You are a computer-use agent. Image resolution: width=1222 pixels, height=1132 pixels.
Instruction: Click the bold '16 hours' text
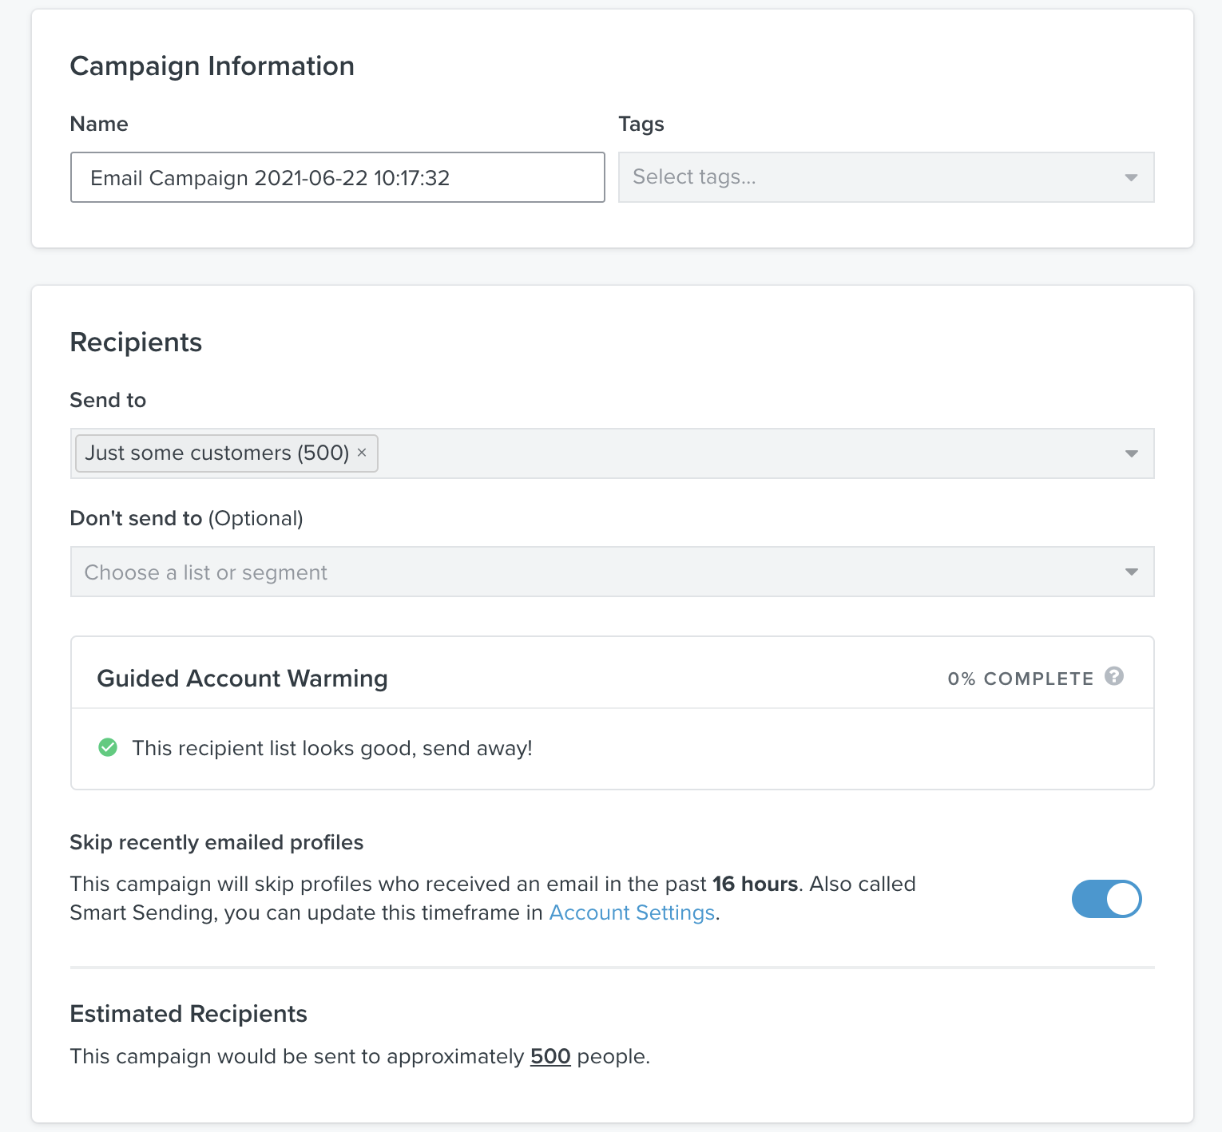click(755, 884)
